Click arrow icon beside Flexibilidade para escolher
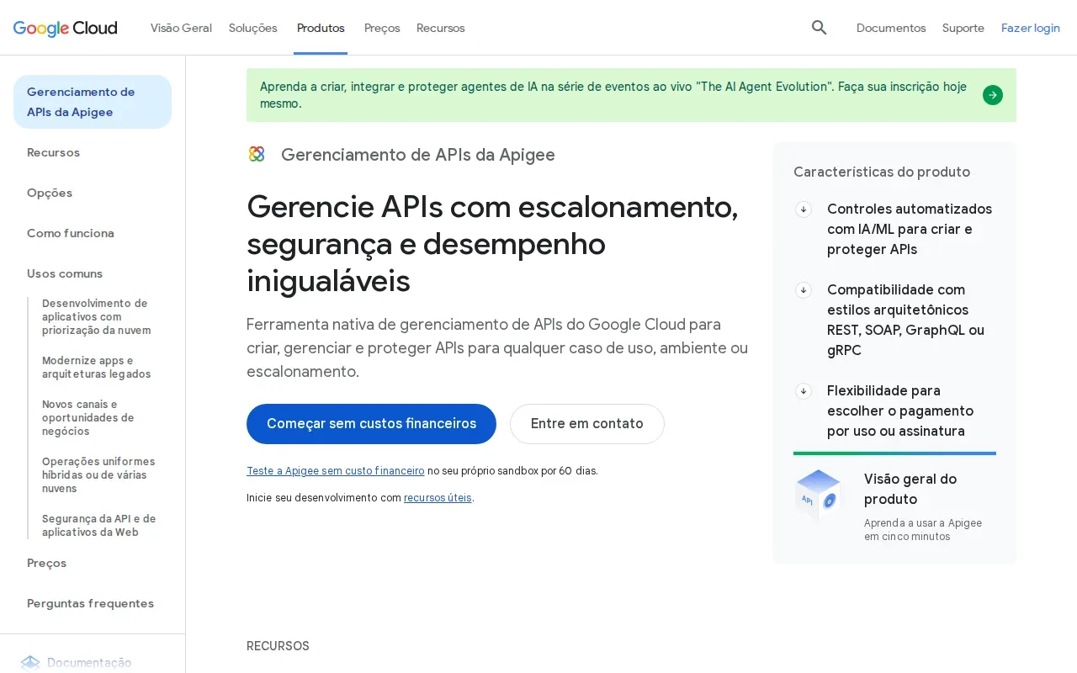The image size is (1077, 673). pyautogui.click(x=804, y=391)
